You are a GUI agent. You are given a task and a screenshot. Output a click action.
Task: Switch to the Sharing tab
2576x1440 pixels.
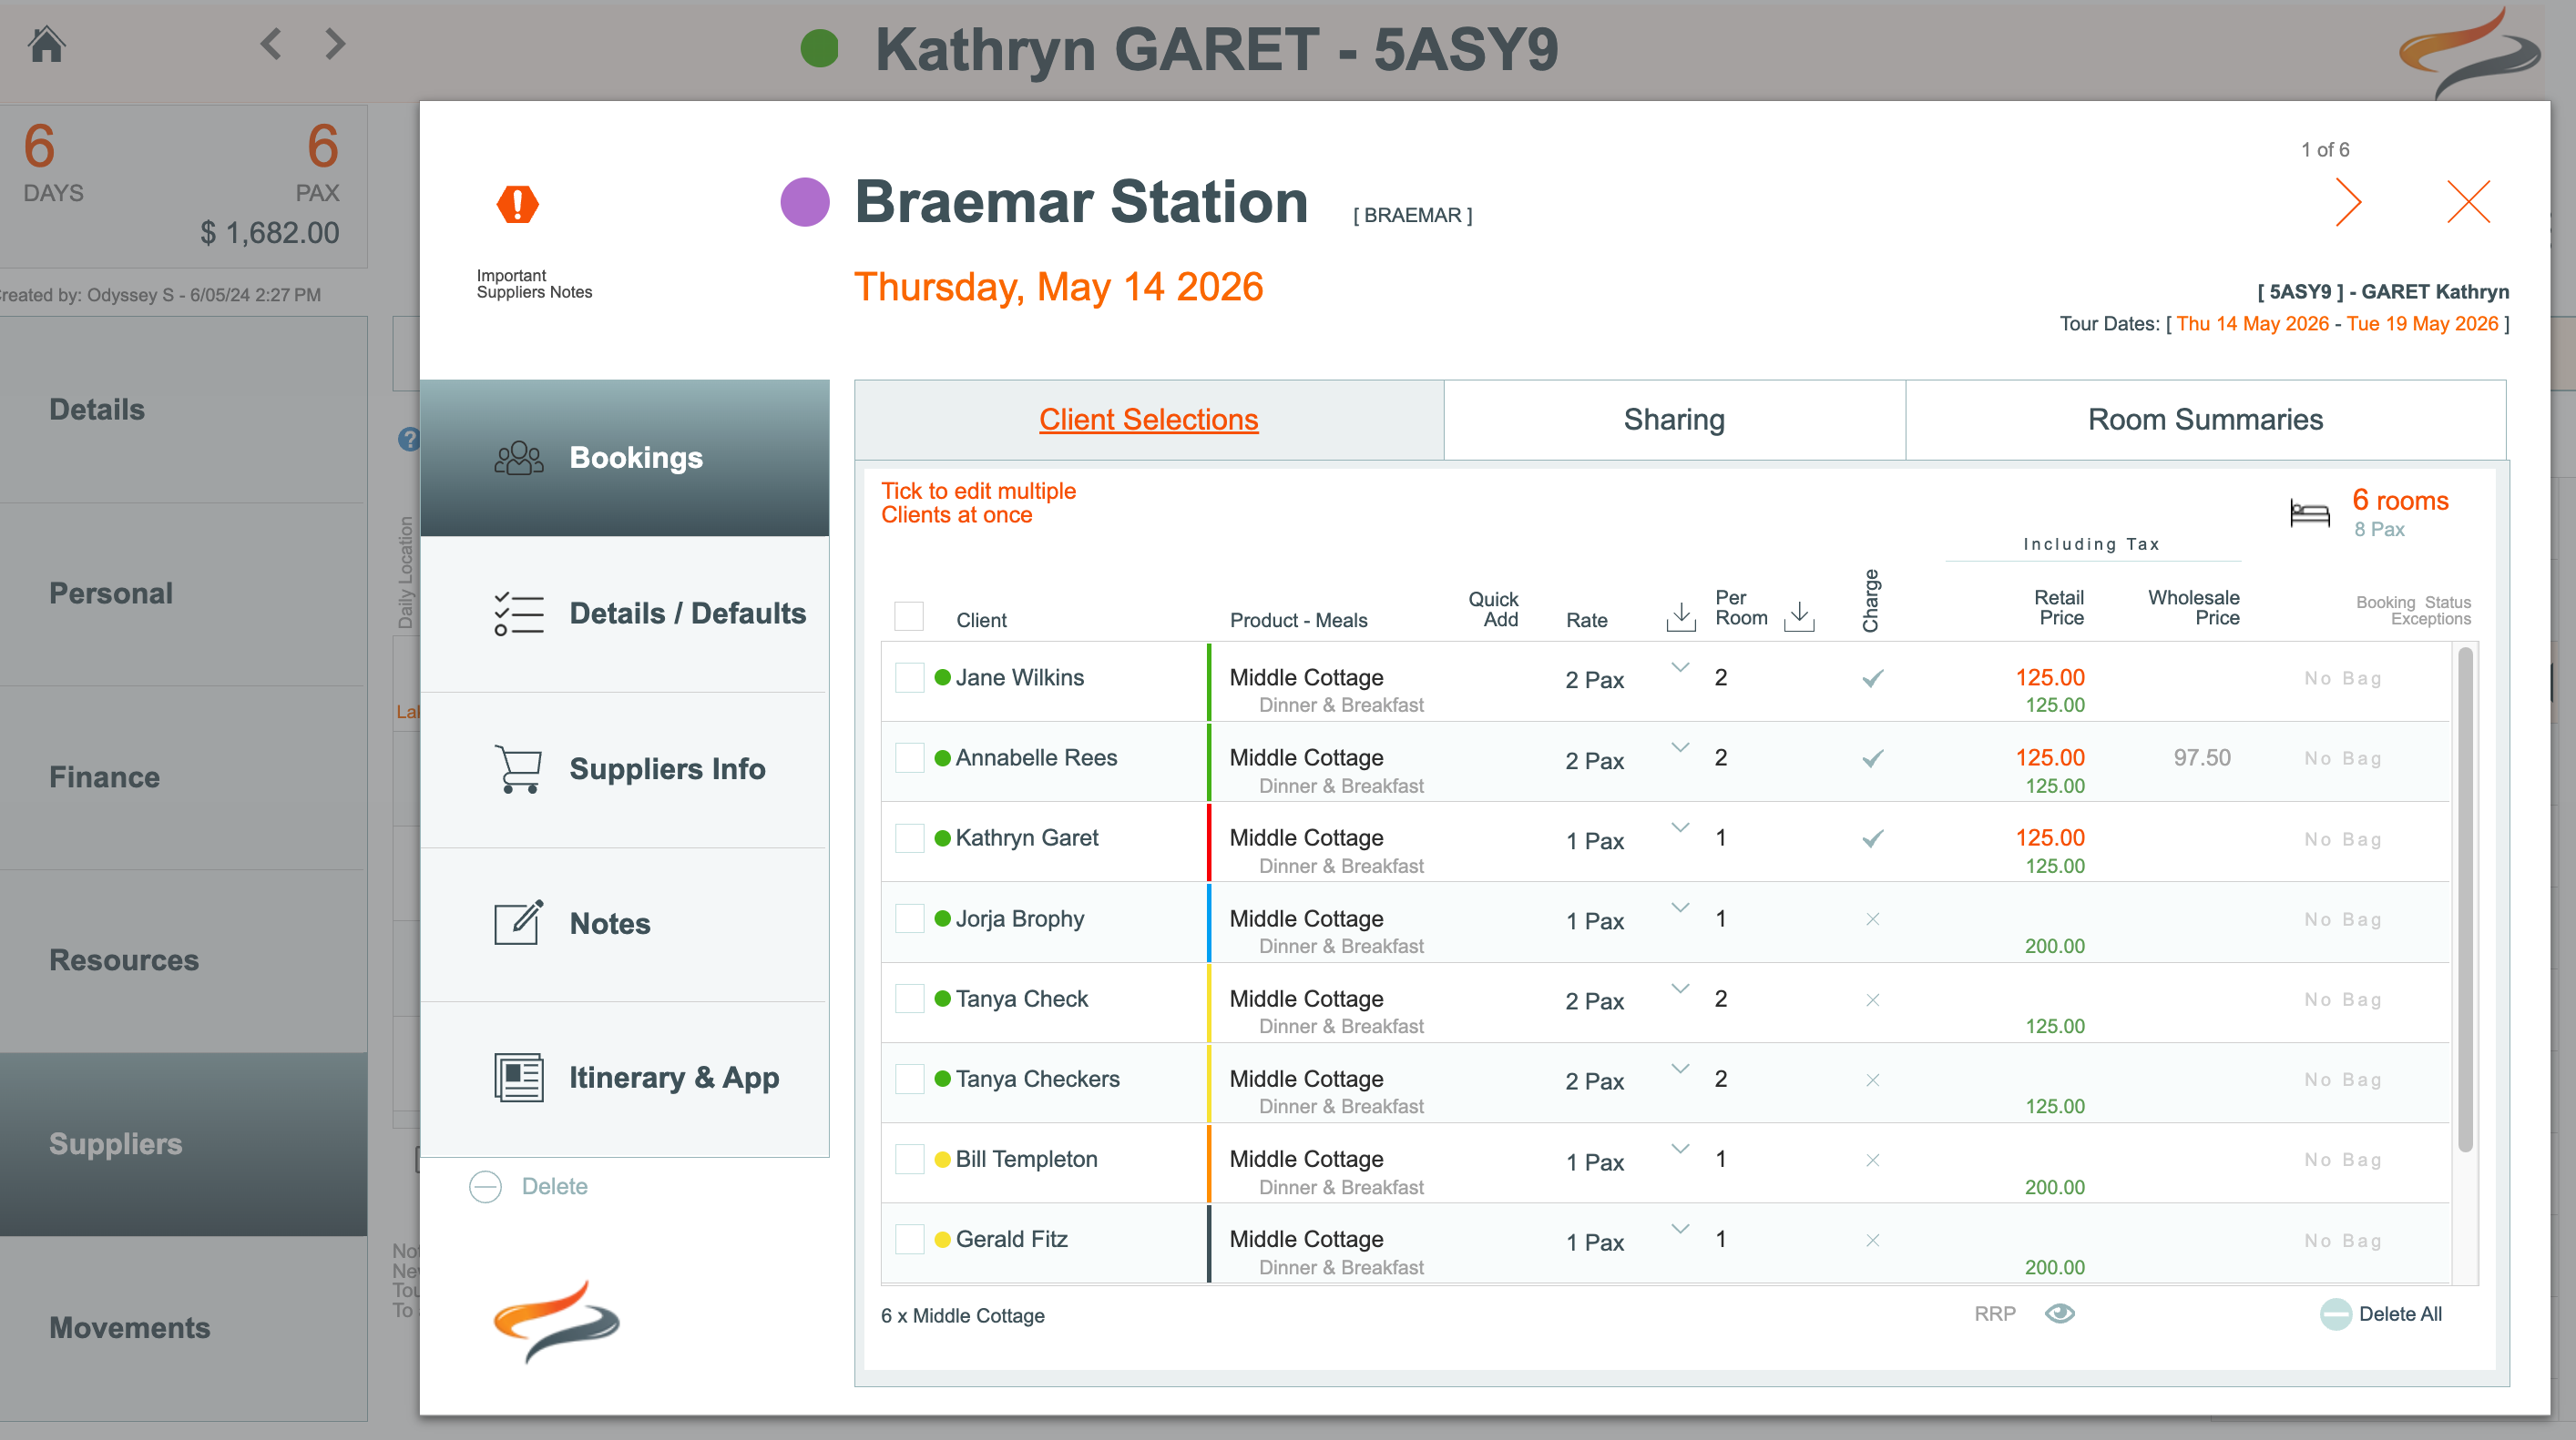click(1673, 420)
